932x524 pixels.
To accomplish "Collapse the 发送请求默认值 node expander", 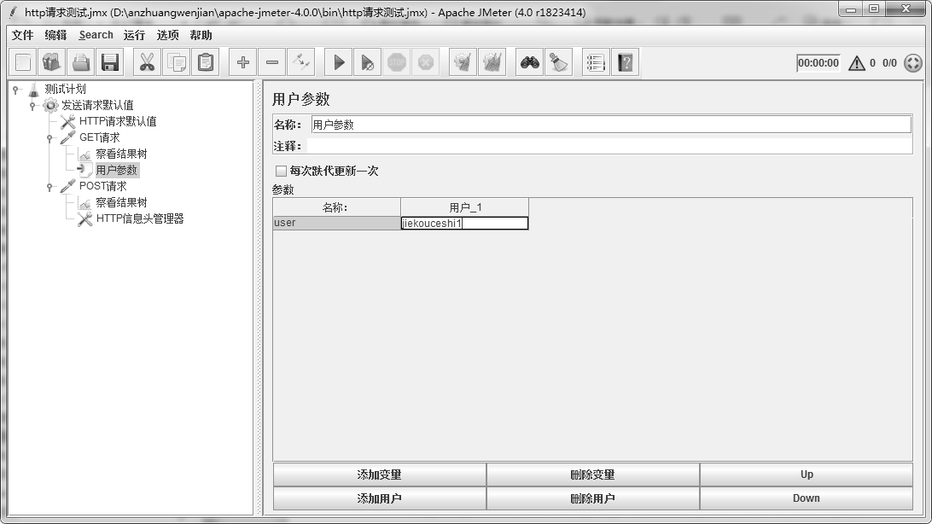I will pos(32,106).
